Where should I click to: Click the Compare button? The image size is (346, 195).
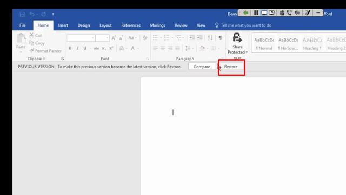[x=202, y=67]
